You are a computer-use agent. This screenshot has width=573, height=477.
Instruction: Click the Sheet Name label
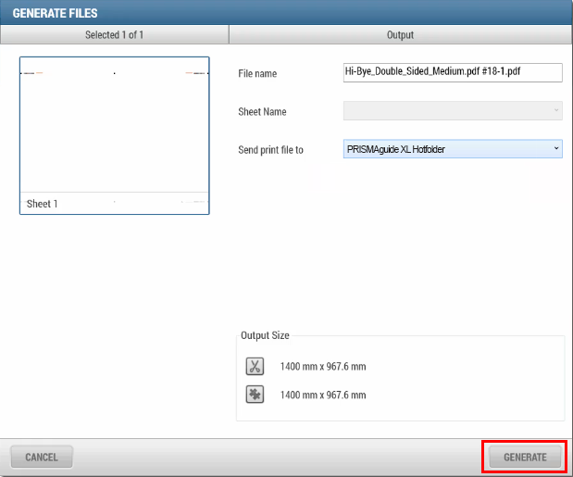pos(262,111)
